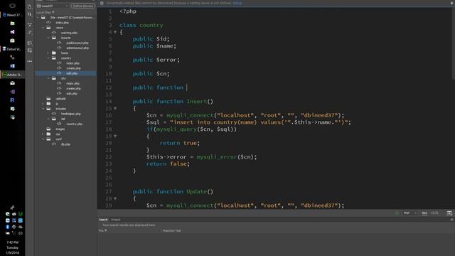
Task: Expand the js folder
Action: point(43,104)
